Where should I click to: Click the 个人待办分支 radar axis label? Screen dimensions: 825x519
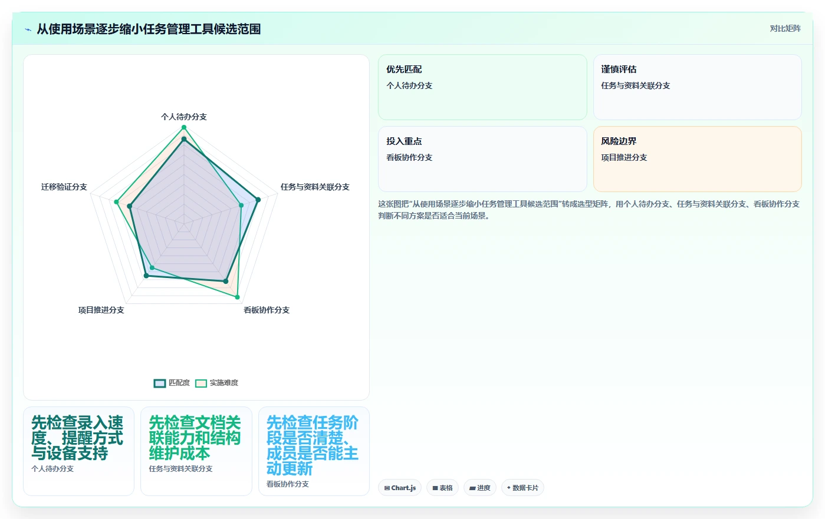184,117
